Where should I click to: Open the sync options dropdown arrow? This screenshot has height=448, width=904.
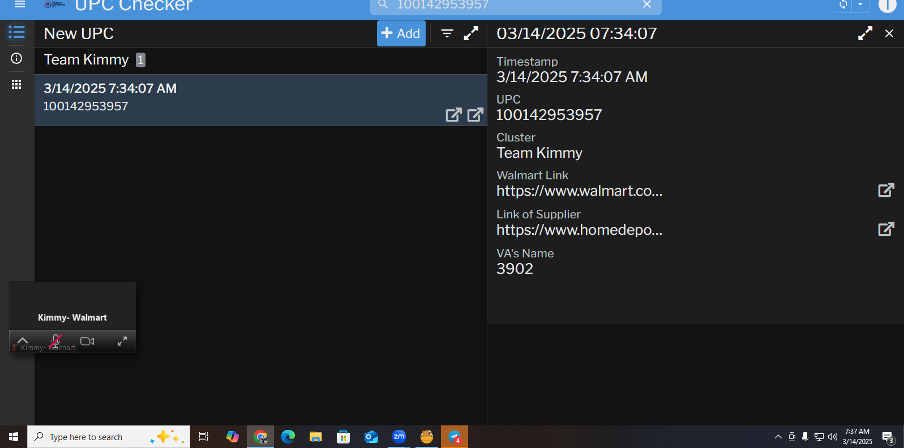[x=860, y=5]
